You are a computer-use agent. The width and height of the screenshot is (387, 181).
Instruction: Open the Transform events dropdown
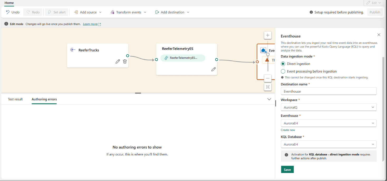tap(128, 12)
